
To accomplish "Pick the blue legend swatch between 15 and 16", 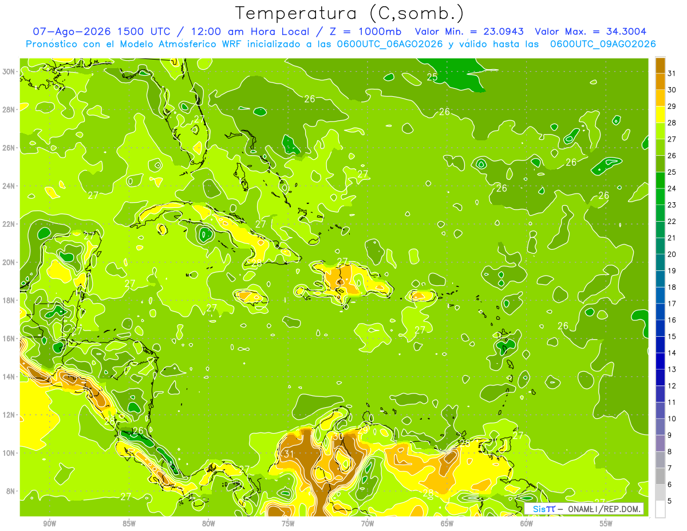I will [x=660, y=328].
